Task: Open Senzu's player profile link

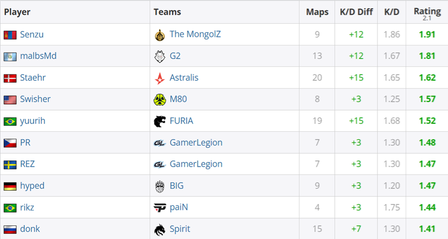Action: [x=32, y=34]
